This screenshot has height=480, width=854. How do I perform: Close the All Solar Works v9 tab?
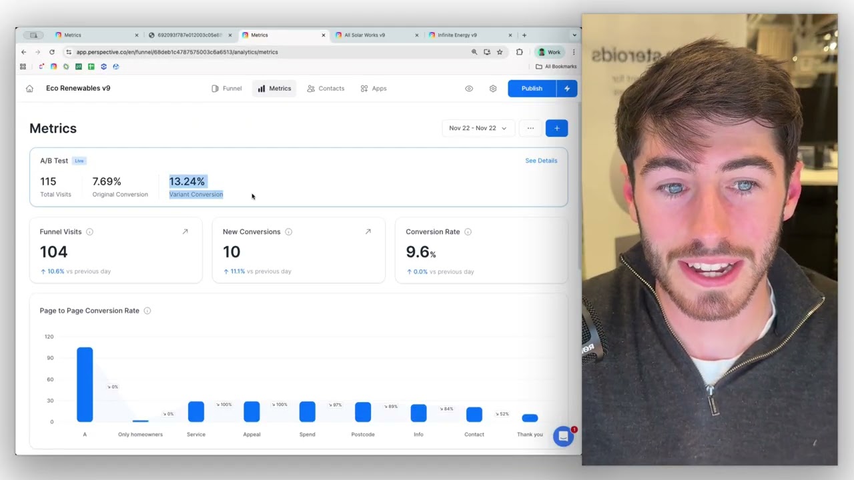[417, 35]
